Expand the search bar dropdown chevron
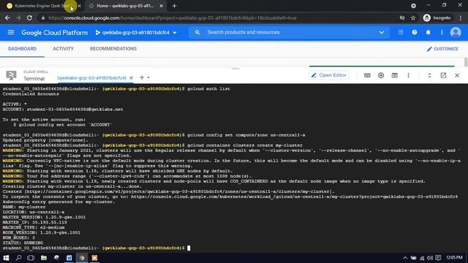The width and height of the screenshot is (468, 263). (382, 32)
